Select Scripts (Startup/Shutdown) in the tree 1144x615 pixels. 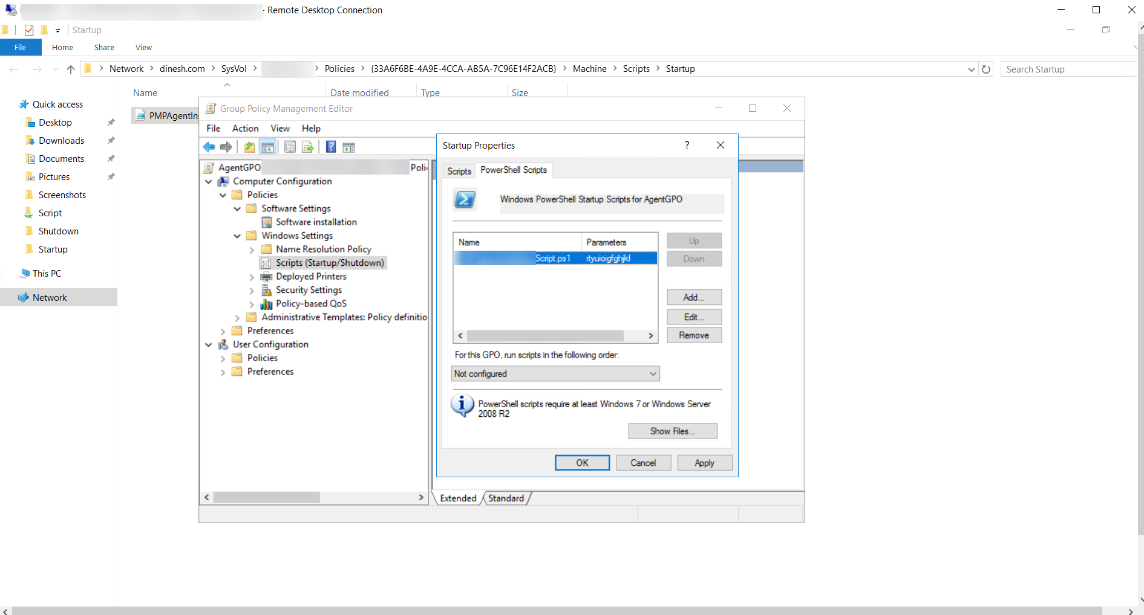[x=323, y=263]
